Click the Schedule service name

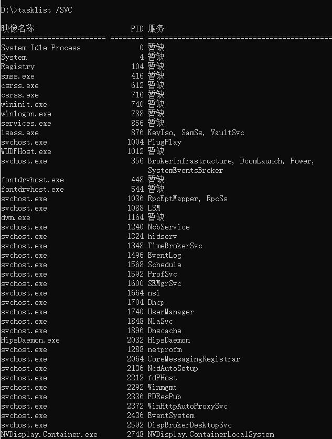click(165, 265)
